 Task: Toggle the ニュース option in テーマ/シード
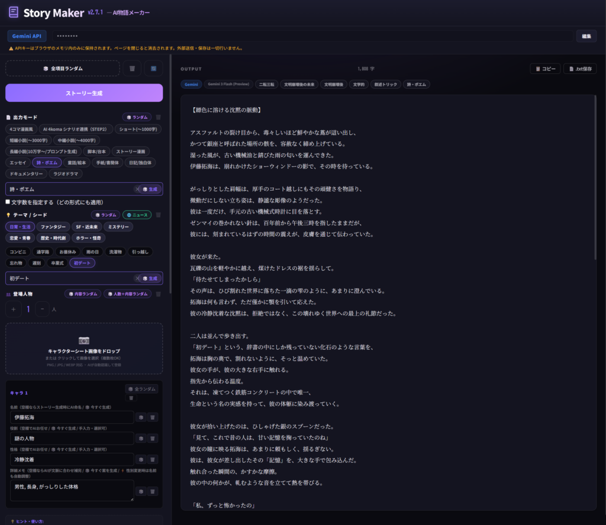[x=138, y=214]
